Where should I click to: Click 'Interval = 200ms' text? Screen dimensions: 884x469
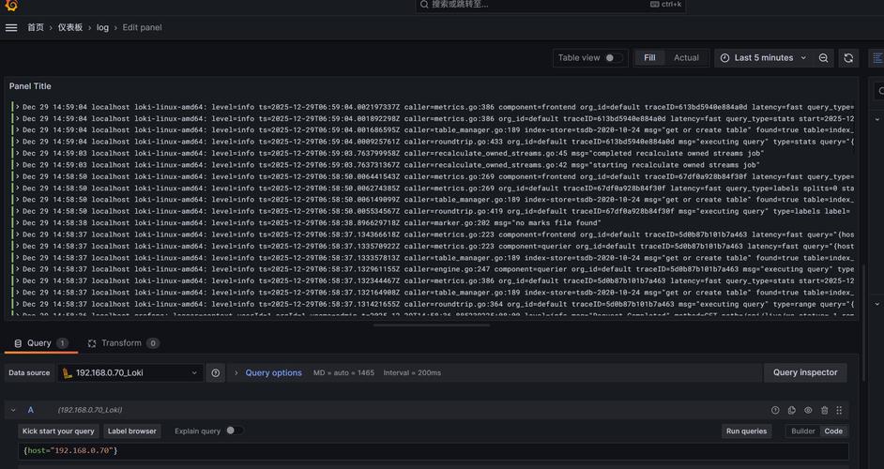pyautogui.click(x=412, y=373)
